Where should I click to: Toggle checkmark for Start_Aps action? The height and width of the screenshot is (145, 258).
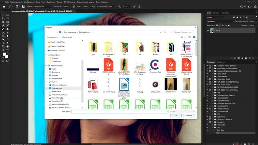(207, 130)
